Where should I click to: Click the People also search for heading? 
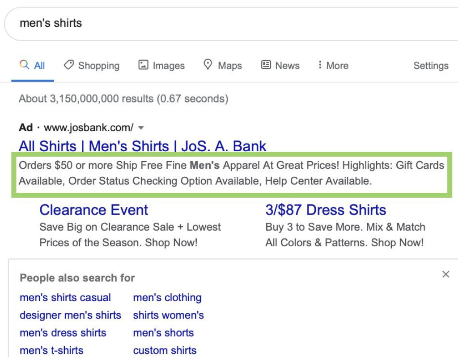[x=77, y=278]
